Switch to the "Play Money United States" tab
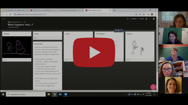 (70, 10)
